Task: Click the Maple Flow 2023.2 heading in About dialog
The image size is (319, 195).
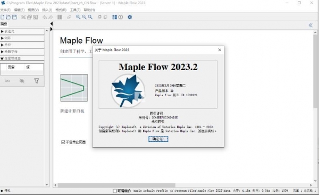Action: (x=158, y=67)
